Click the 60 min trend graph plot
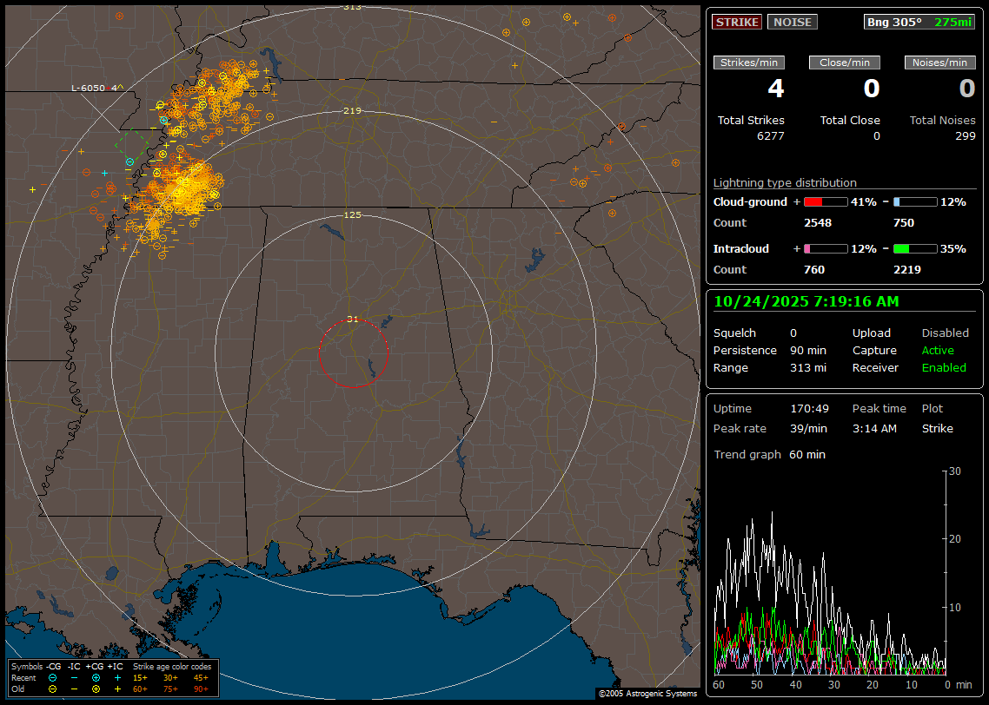989x705 pixels. (x=832, y=571)
